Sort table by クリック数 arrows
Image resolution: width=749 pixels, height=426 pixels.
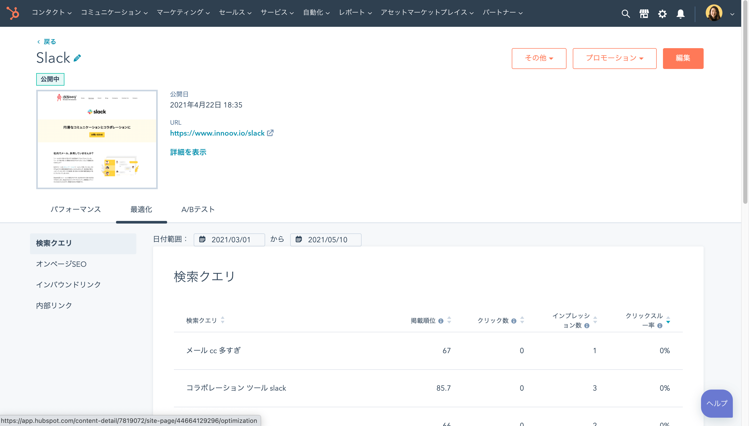pos(522,320)
